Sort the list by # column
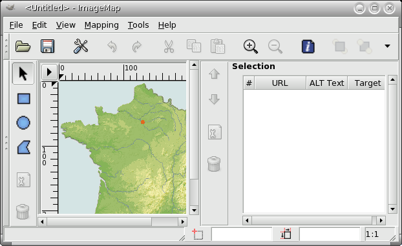The image size is (402, 246). click(249, 83)
